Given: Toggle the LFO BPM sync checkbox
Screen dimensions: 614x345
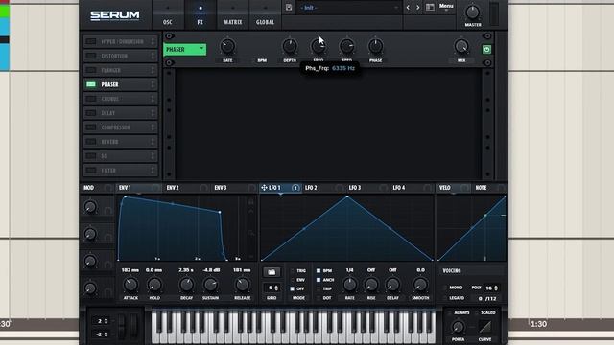Looking at the screenshot, I should (x=319, y=270).
